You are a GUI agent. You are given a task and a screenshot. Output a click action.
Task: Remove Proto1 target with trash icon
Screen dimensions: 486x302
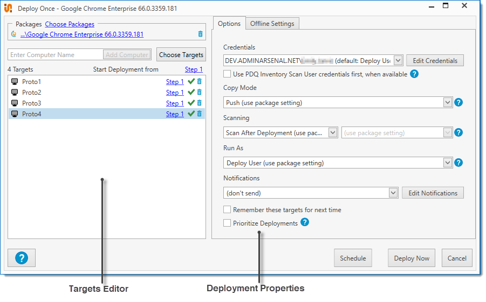199,82
